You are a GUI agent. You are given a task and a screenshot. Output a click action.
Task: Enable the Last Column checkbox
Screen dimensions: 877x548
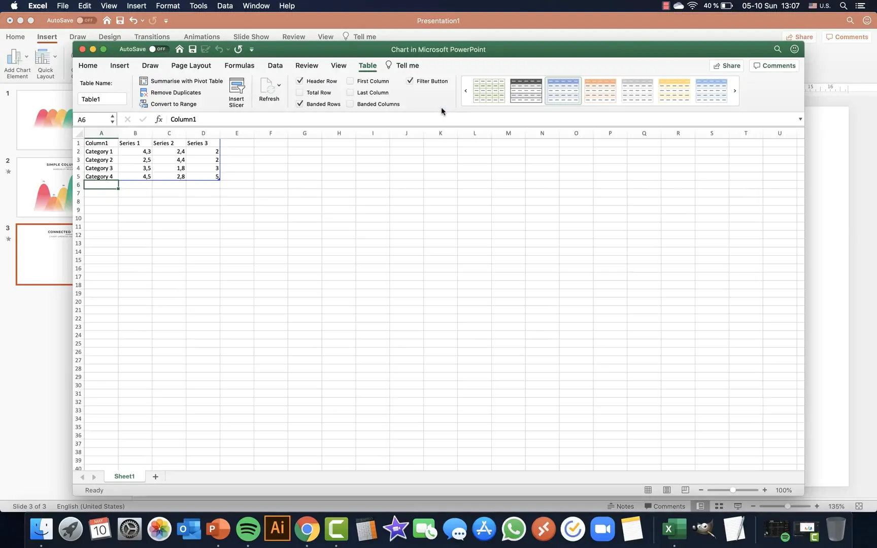350,92
